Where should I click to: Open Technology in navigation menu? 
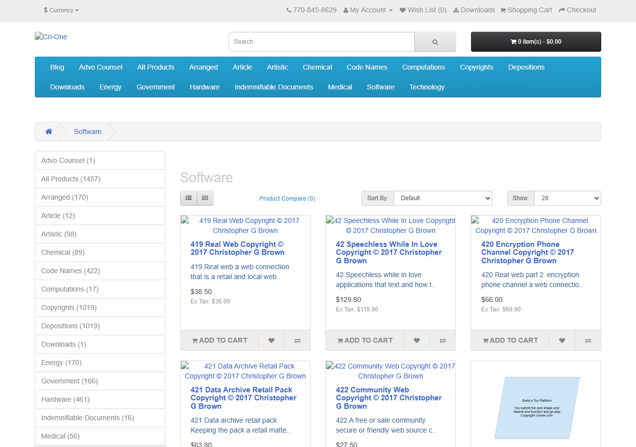[x=427, y=87]
